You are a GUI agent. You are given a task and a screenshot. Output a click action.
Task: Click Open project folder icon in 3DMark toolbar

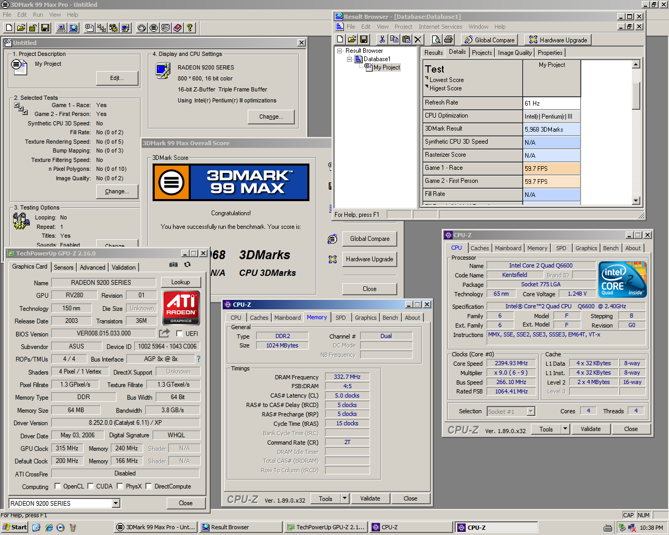pos(21,28)
